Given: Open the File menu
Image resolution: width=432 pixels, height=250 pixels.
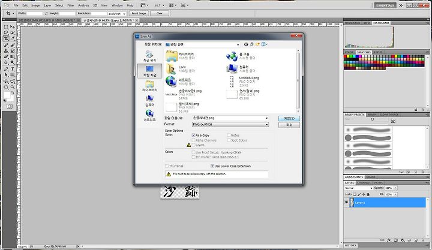Looking at the screenshot, I should 16,5.
